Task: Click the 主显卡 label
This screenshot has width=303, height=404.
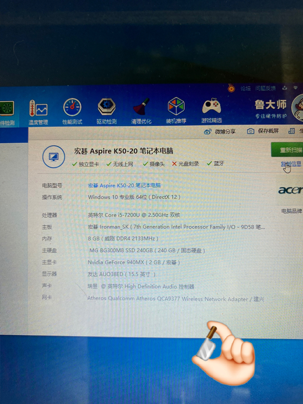Action: 49,262
